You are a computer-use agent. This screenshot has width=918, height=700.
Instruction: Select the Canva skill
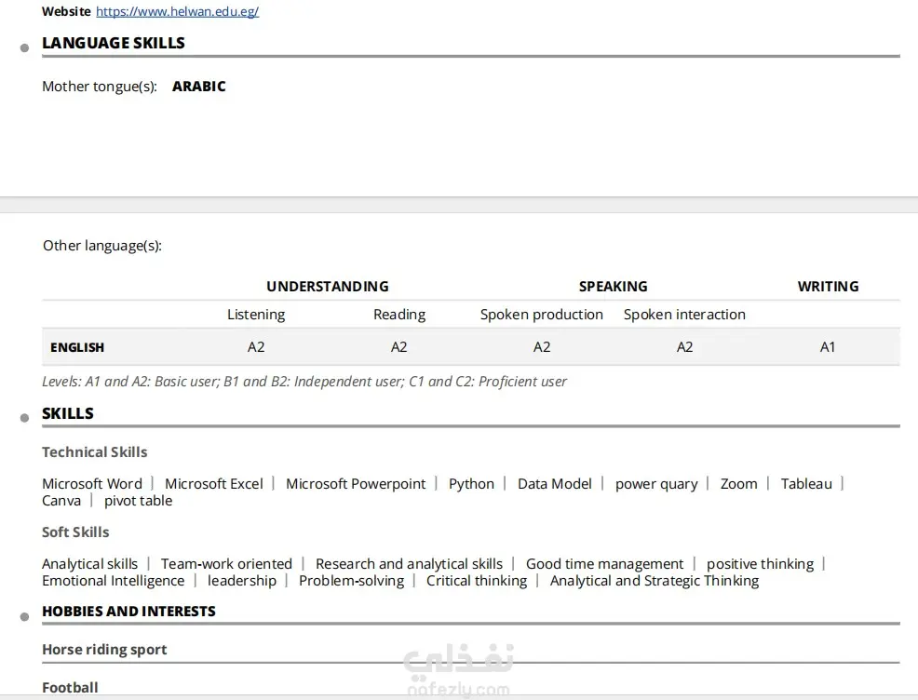(61, 501)
